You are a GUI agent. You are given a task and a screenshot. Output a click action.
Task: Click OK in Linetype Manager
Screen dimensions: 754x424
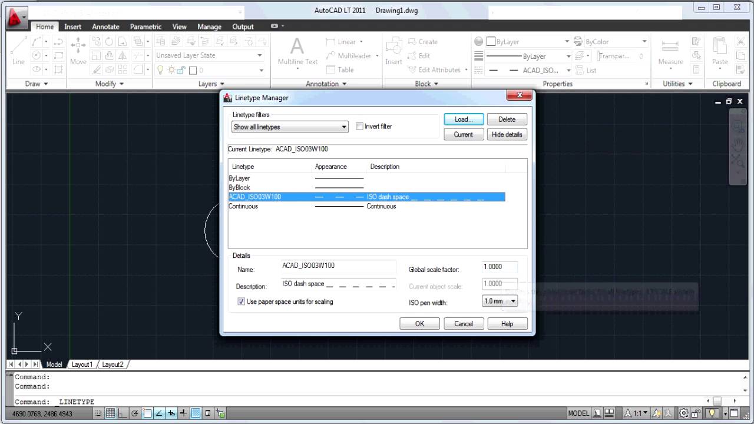[419, 323]
